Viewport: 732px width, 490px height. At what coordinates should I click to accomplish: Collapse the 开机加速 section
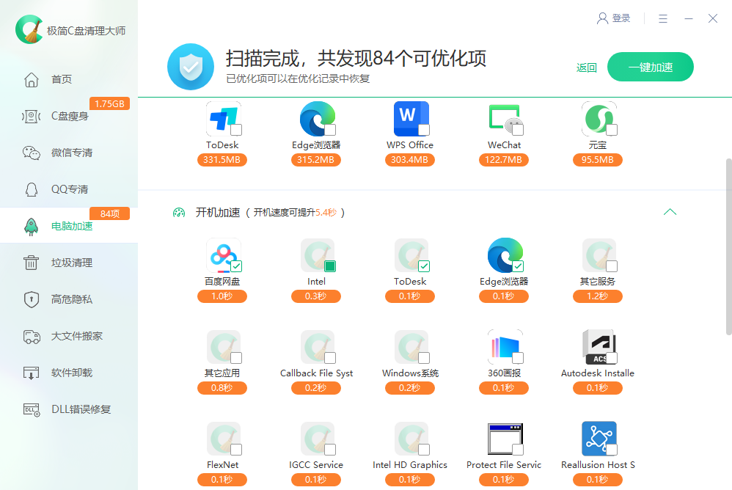point(670,211)
